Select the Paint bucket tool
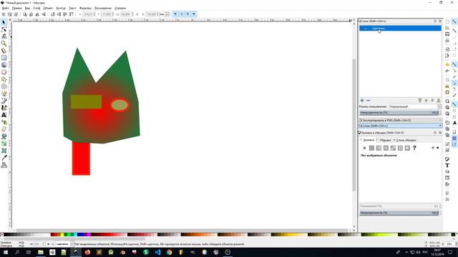 (4, 136)
